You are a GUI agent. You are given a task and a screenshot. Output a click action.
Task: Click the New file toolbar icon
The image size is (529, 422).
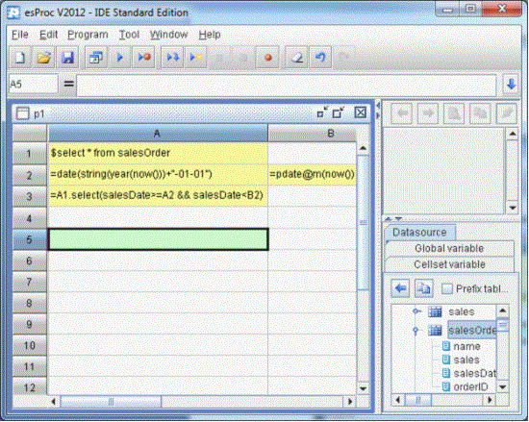click(20, 58)
